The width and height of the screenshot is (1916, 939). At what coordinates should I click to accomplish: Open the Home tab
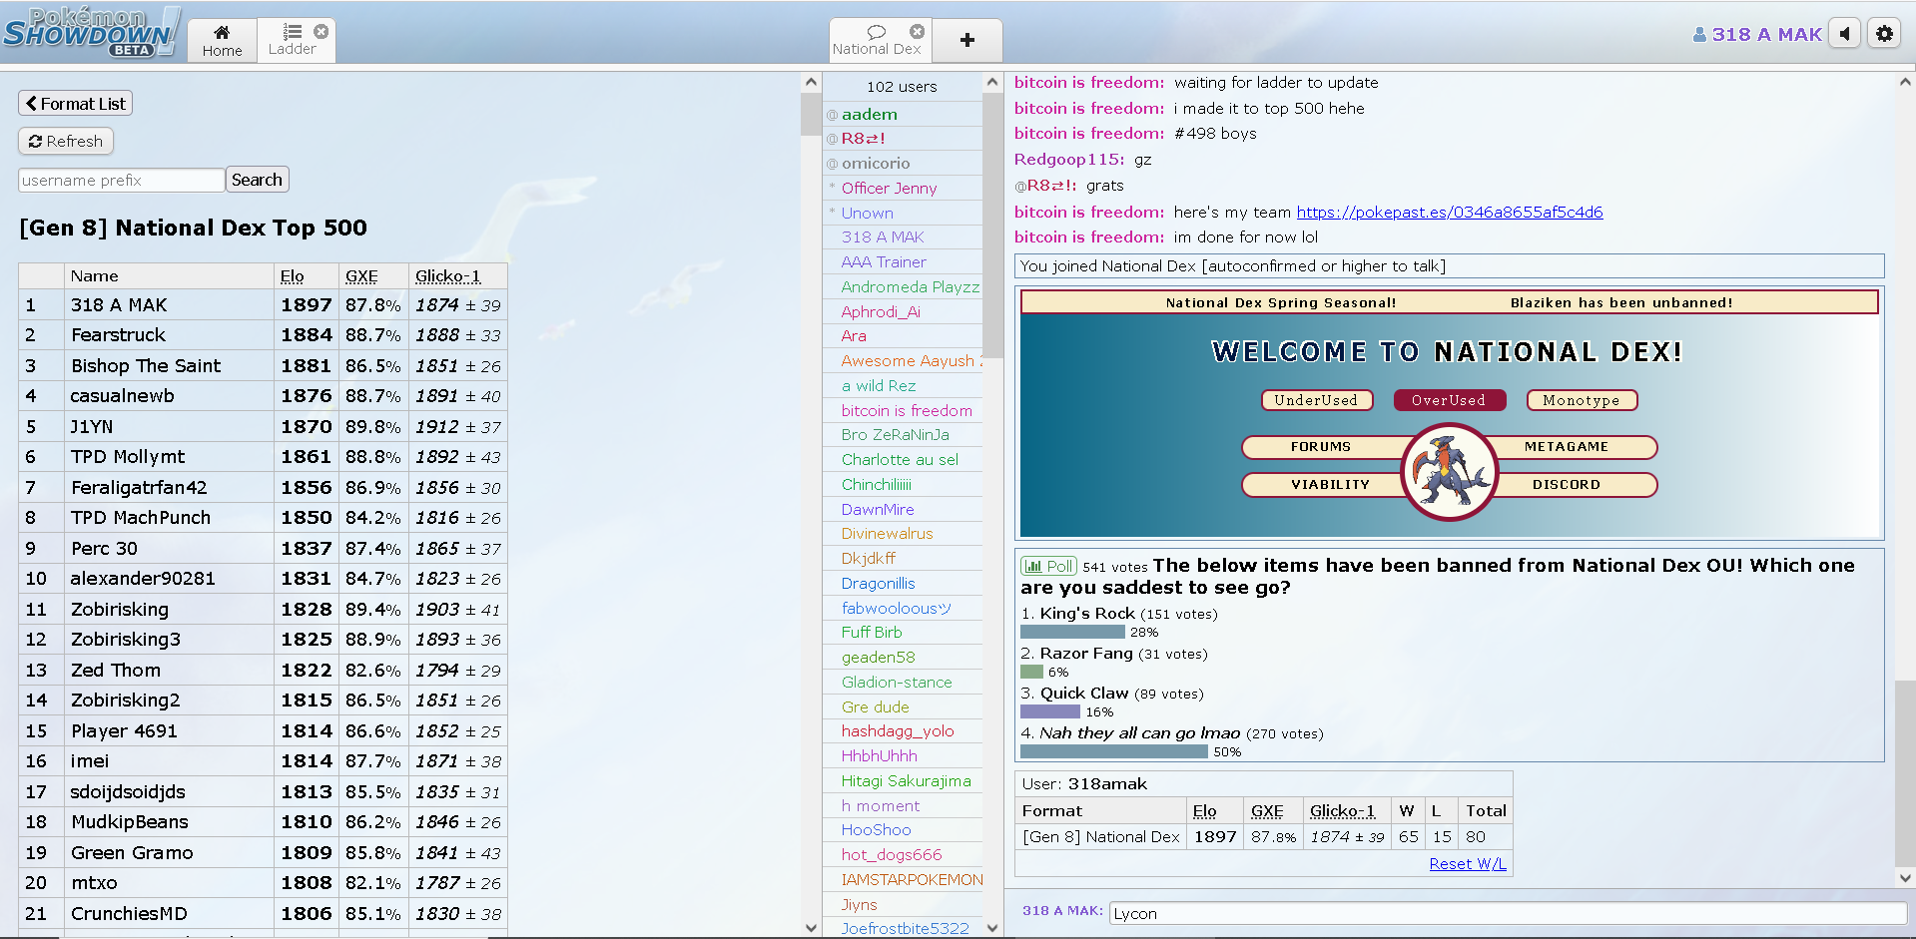(222, 41)
